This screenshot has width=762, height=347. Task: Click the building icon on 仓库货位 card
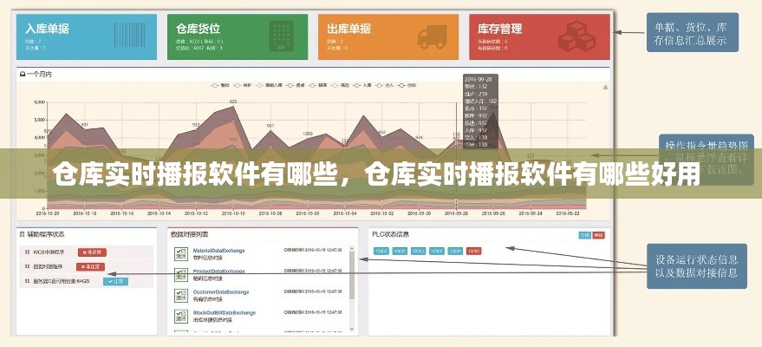click(283, 36)
